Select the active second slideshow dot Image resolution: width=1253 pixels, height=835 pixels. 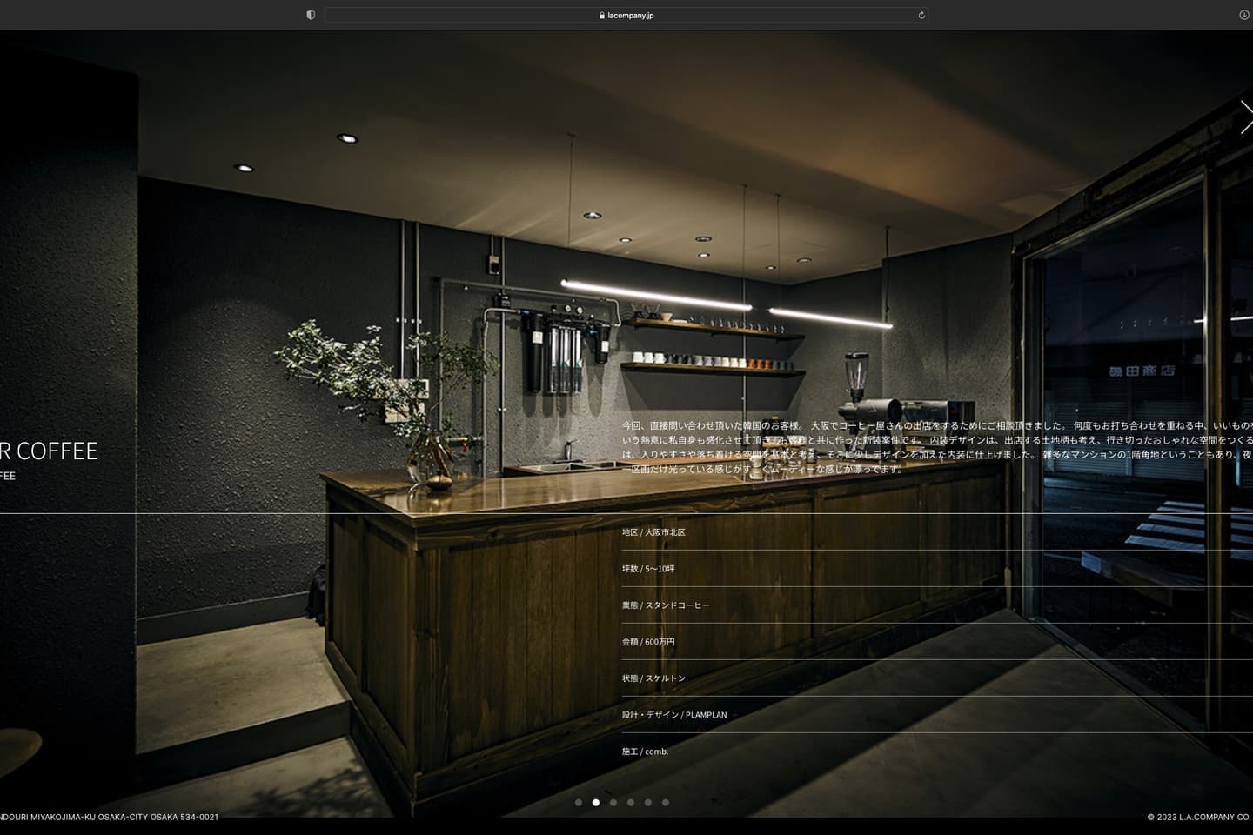coord(596,803)
